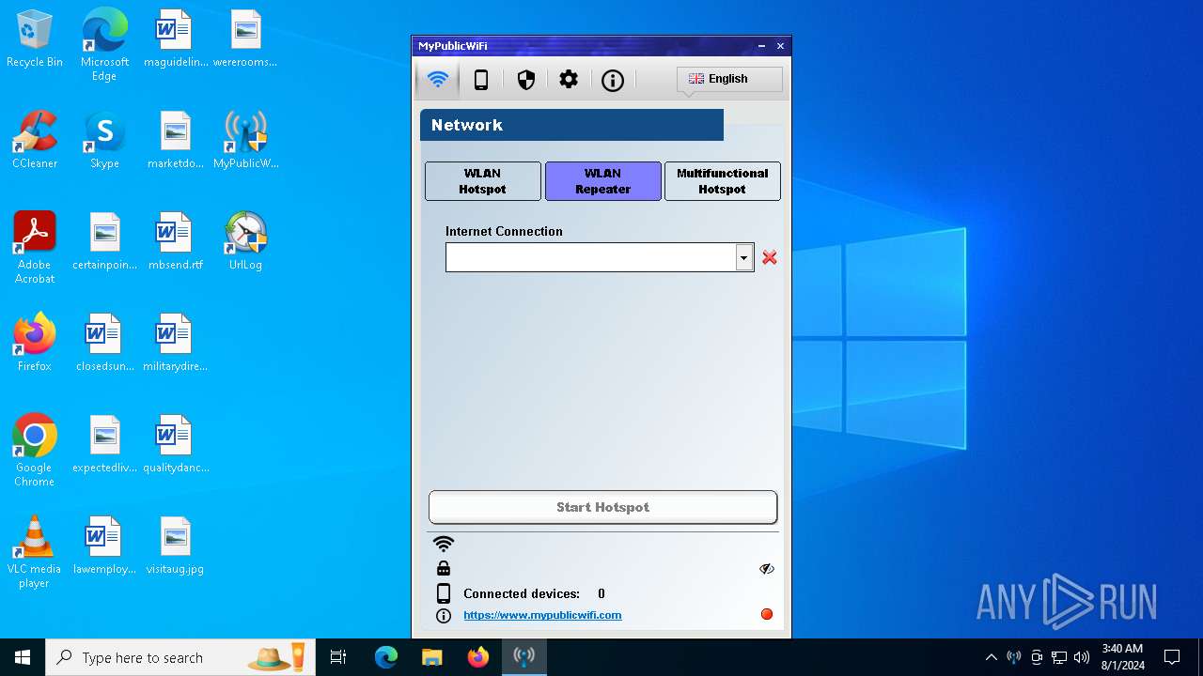This screenshot has width=1203, height=676.
Task: Open the settings gear icon tab
Action: click(569, 80)
